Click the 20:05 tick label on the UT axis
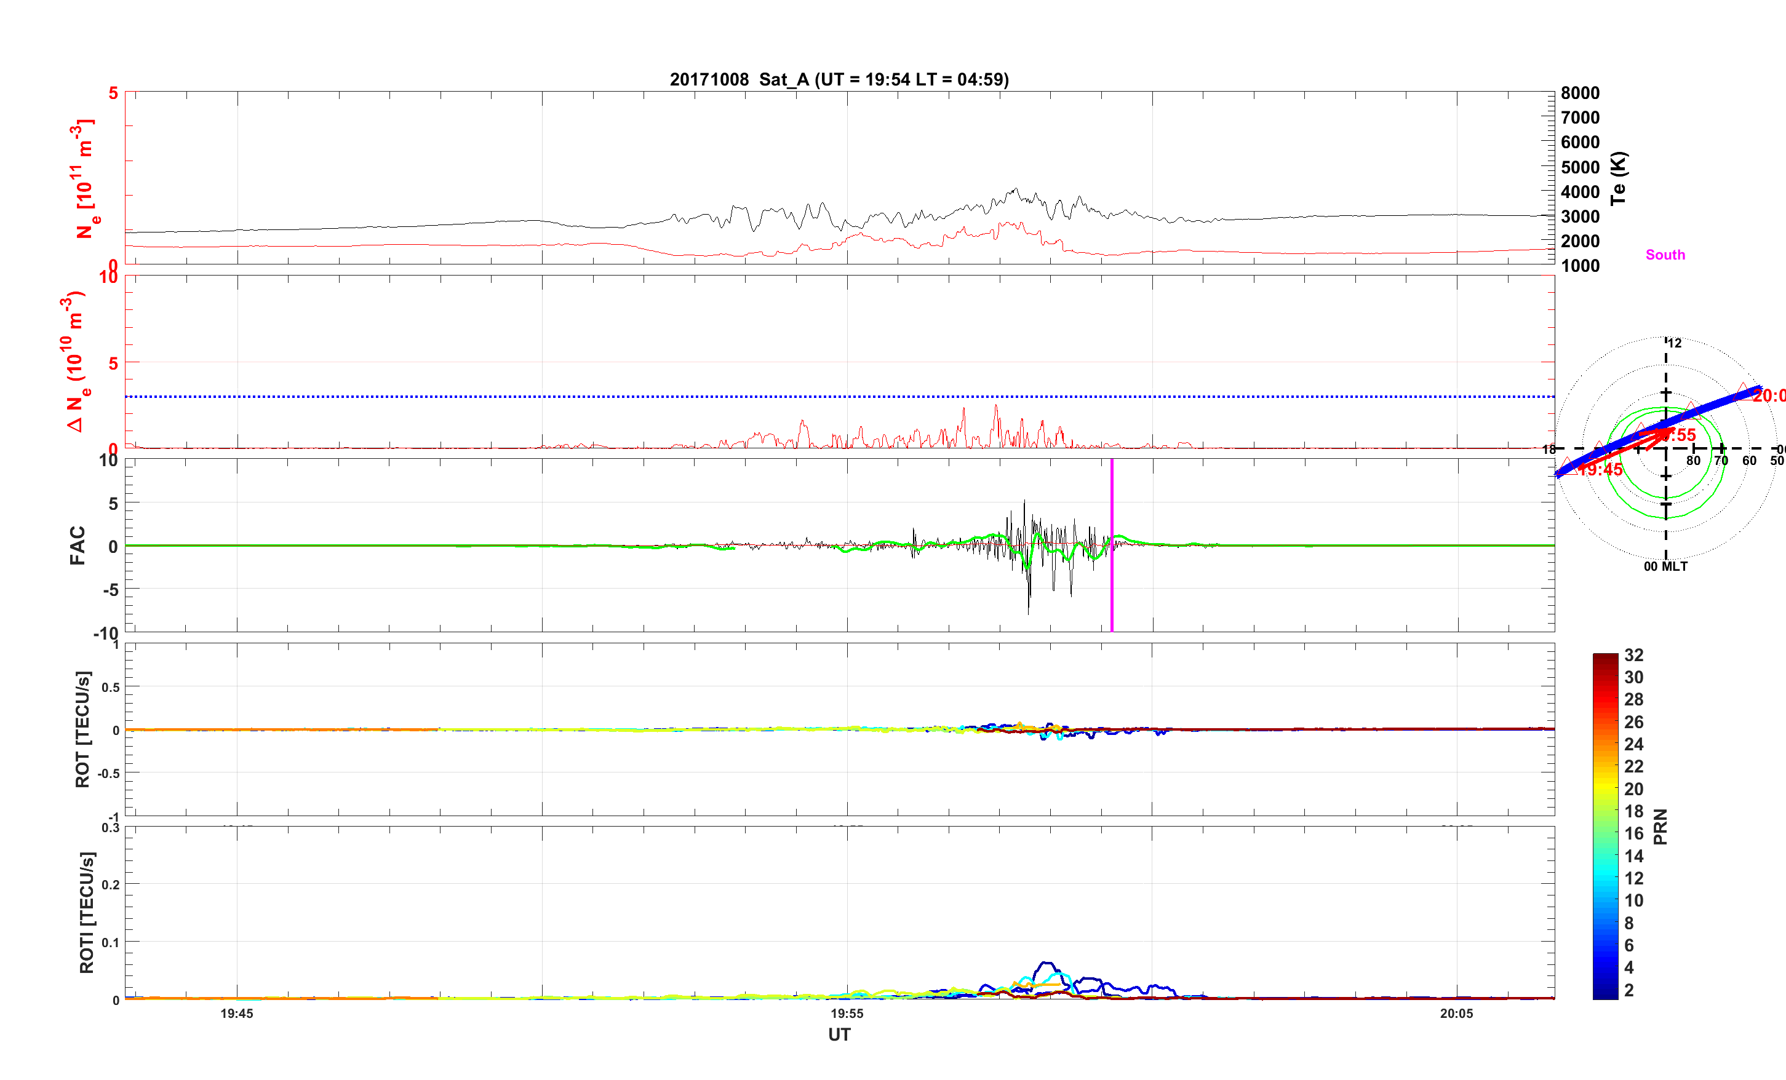This screenshot has width=1786, height=1080. pyautogui.click(x=1456, y=1014)
